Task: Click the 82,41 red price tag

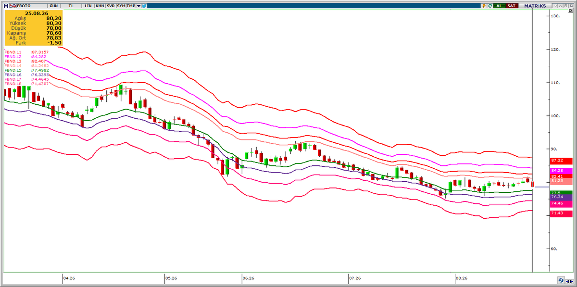Action: [x=561, y=176]
